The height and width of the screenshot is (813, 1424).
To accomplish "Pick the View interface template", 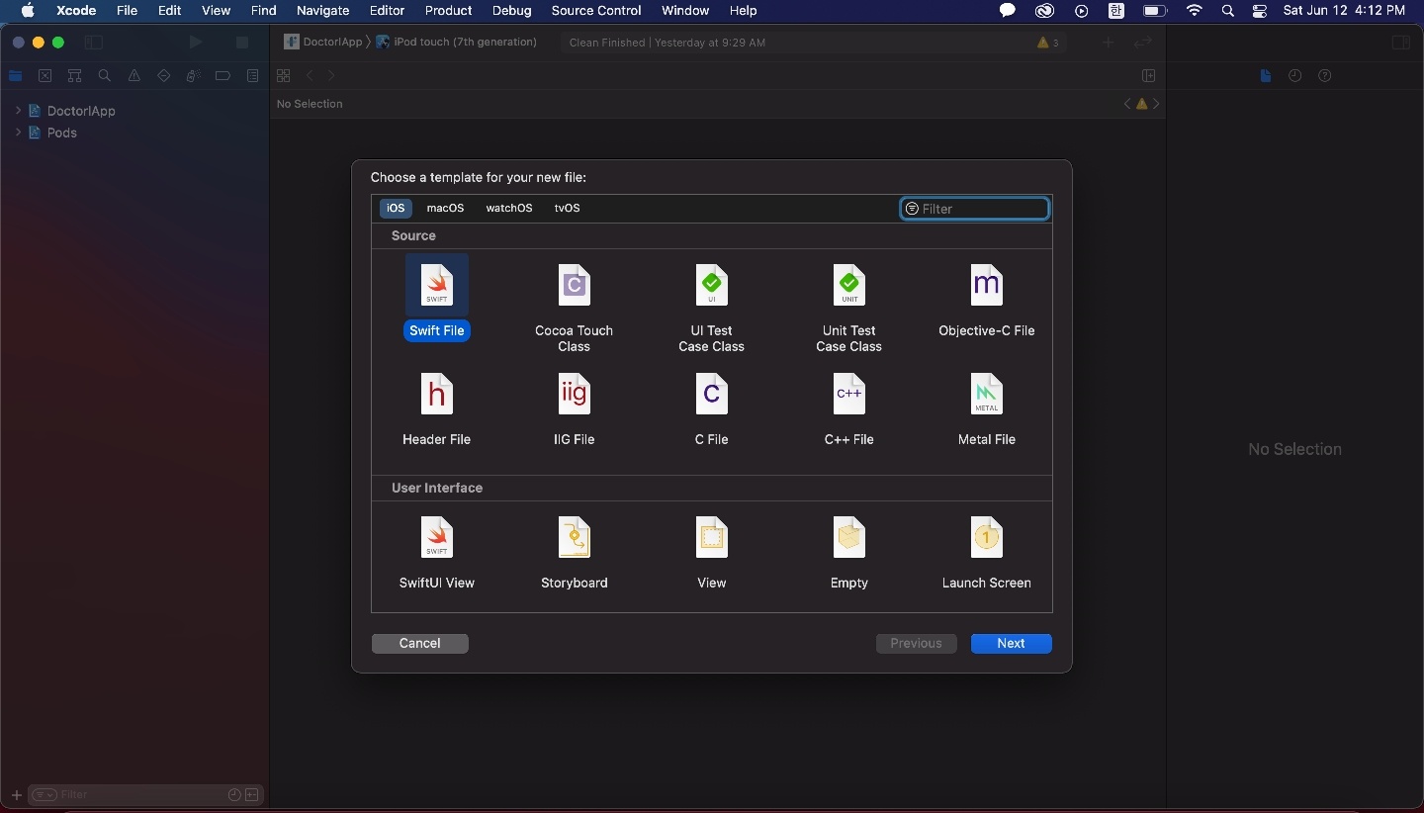I will [x=711, y=553].
